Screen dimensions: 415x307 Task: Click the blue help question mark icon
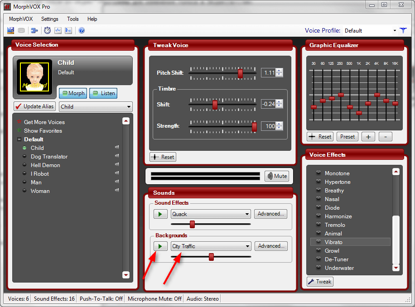pyautogui.click(x=82, y=31)
